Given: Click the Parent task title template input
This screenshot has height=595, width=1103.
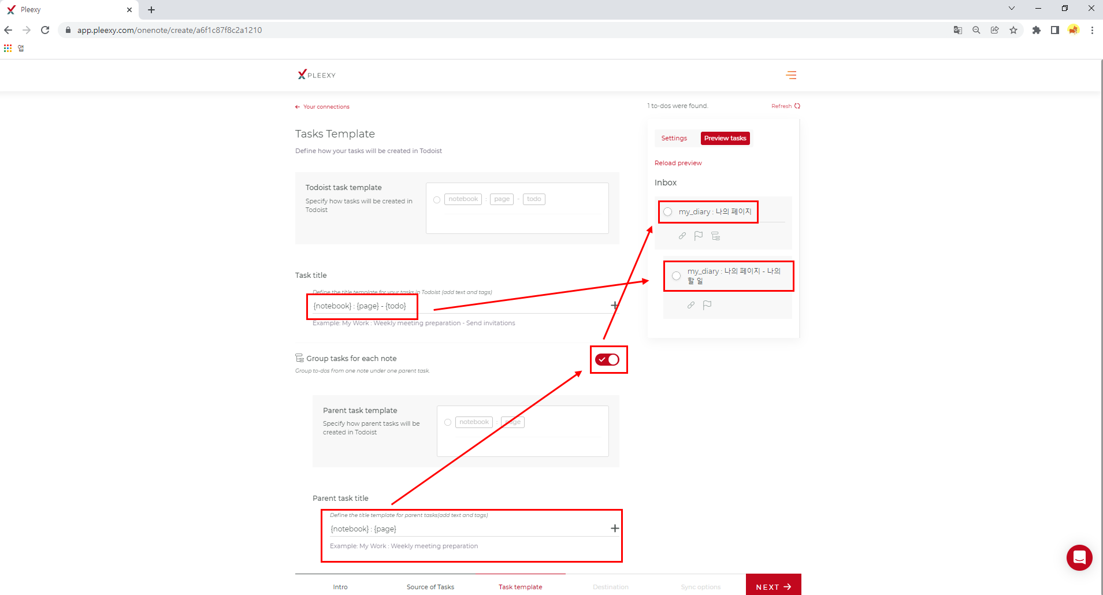Looking at the screenshot, I should coord(468,529).
